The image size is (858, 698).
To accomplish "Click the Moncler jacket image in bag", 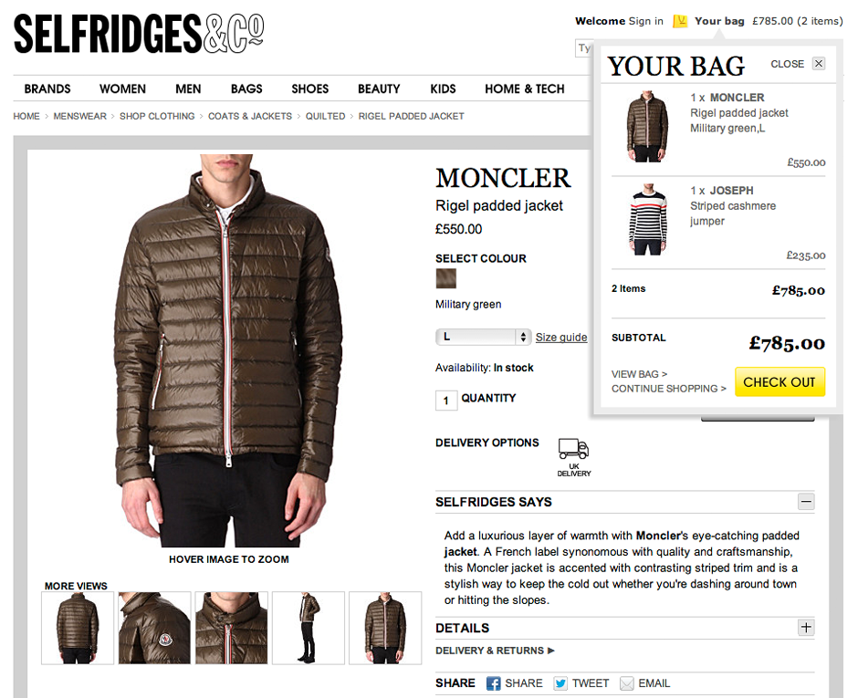I will click(x=647, y=126).
